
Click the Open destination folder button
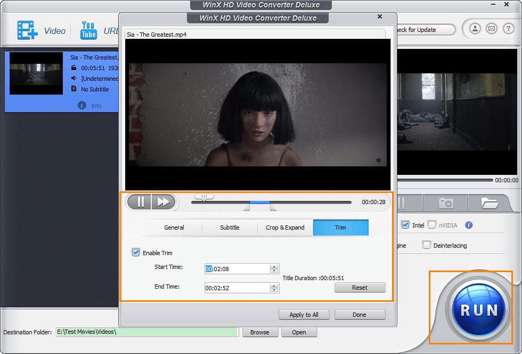point(299,332)
